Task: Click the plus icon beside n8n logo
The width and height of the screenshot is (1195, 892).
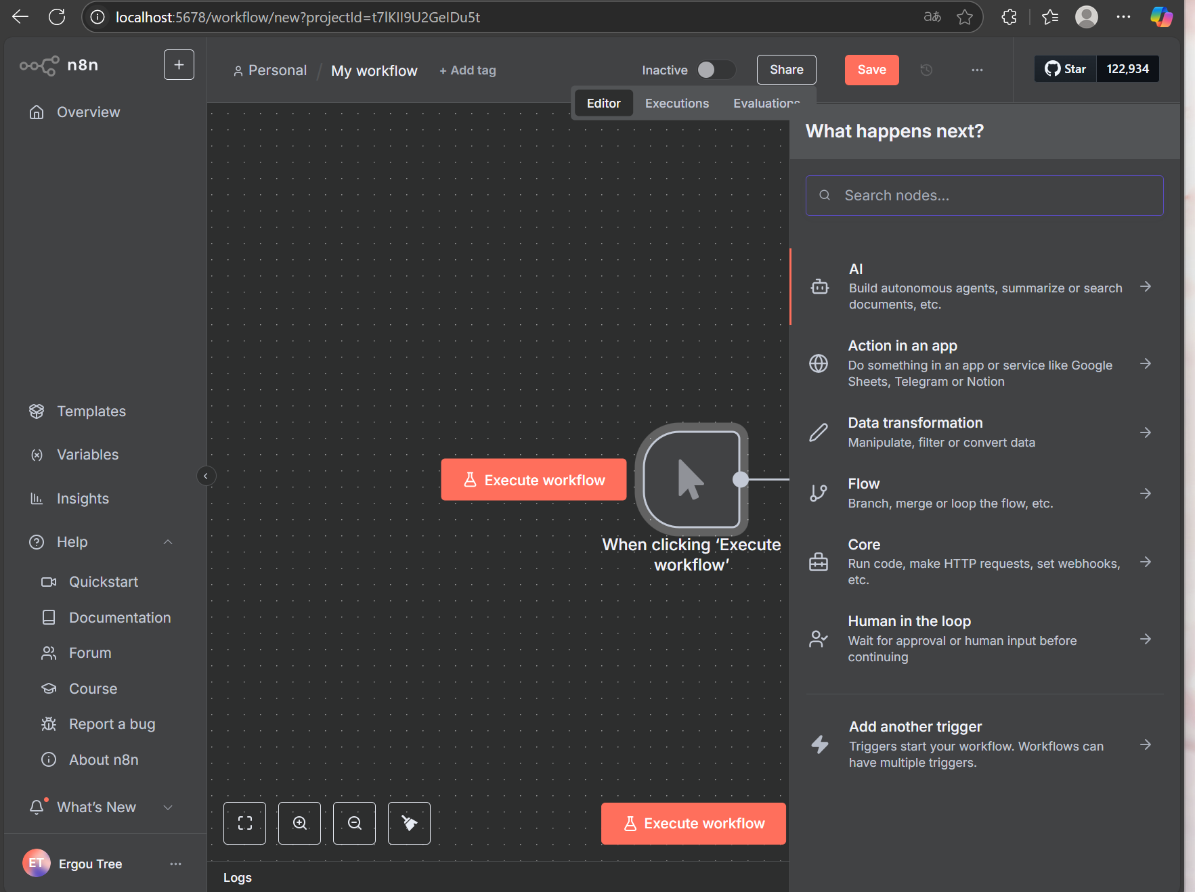Action: (x=179, y=65)
